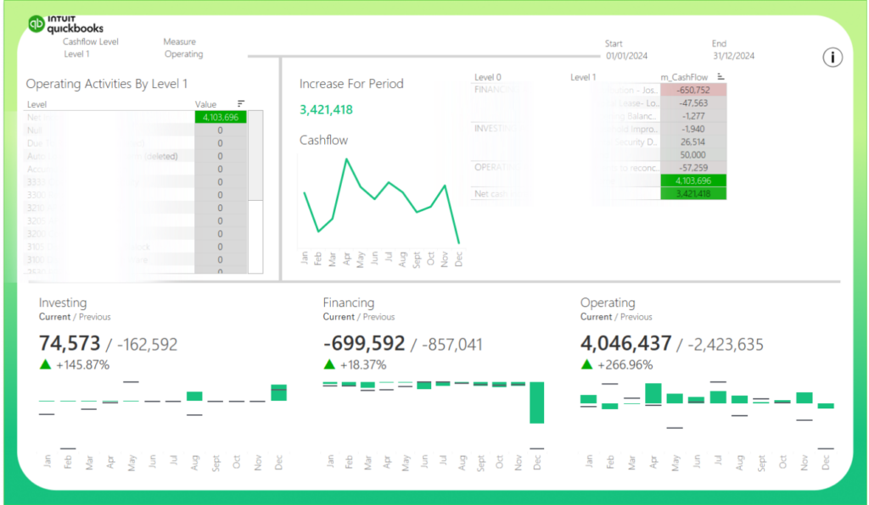Click the Financing chart title

[x=349, y=302]
